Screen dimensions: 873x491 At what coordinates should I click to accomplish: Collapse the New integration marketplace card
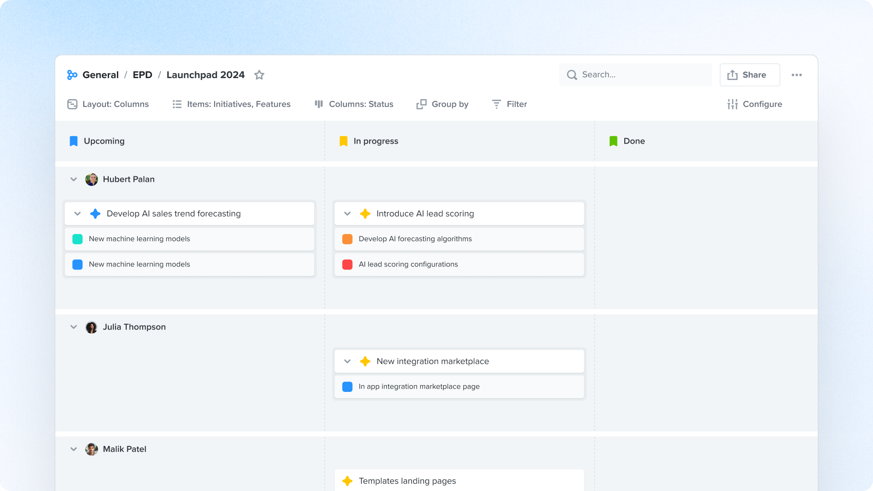point(347,361)
